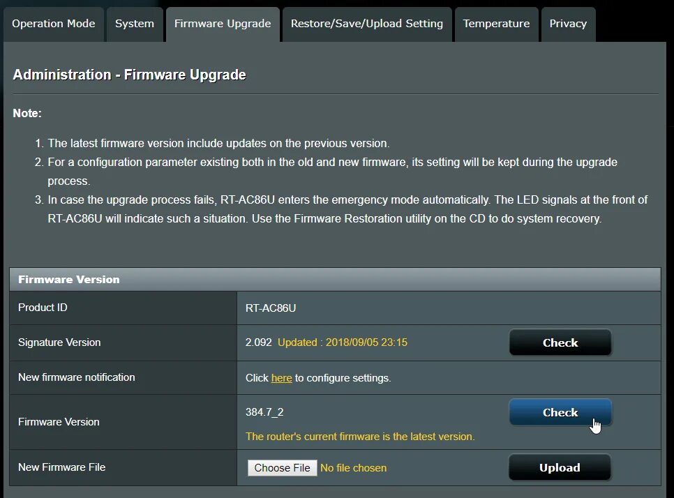Open the System tab

coord(135,23)
